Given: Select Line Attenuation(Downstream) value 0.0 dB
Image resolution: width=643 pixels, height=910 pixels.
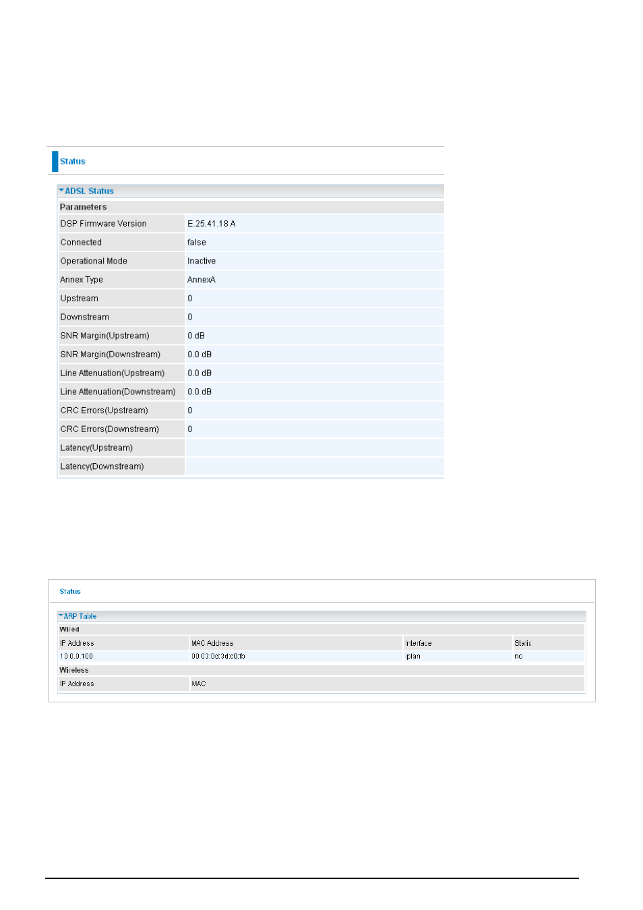Looking at the screenshot, I should [x=200, y=392].
